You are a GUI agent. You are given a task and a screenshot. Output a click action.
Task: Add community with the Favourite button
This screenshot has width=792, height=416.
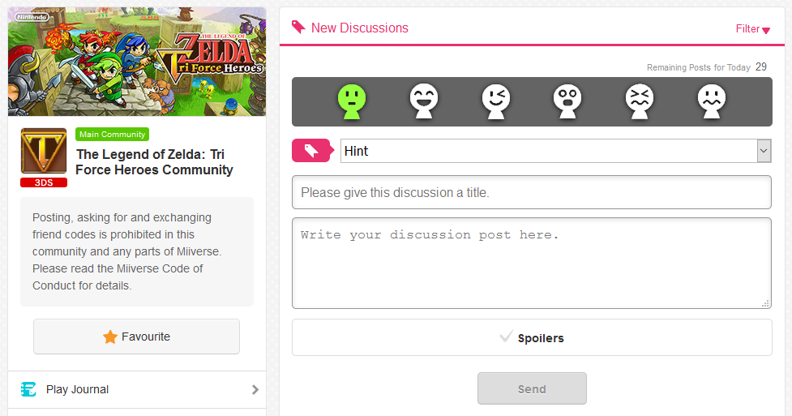(x=136, y=337)
